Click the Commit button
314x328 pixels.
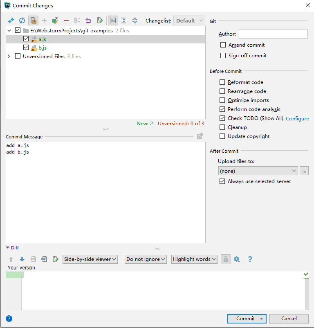[245, 319]
